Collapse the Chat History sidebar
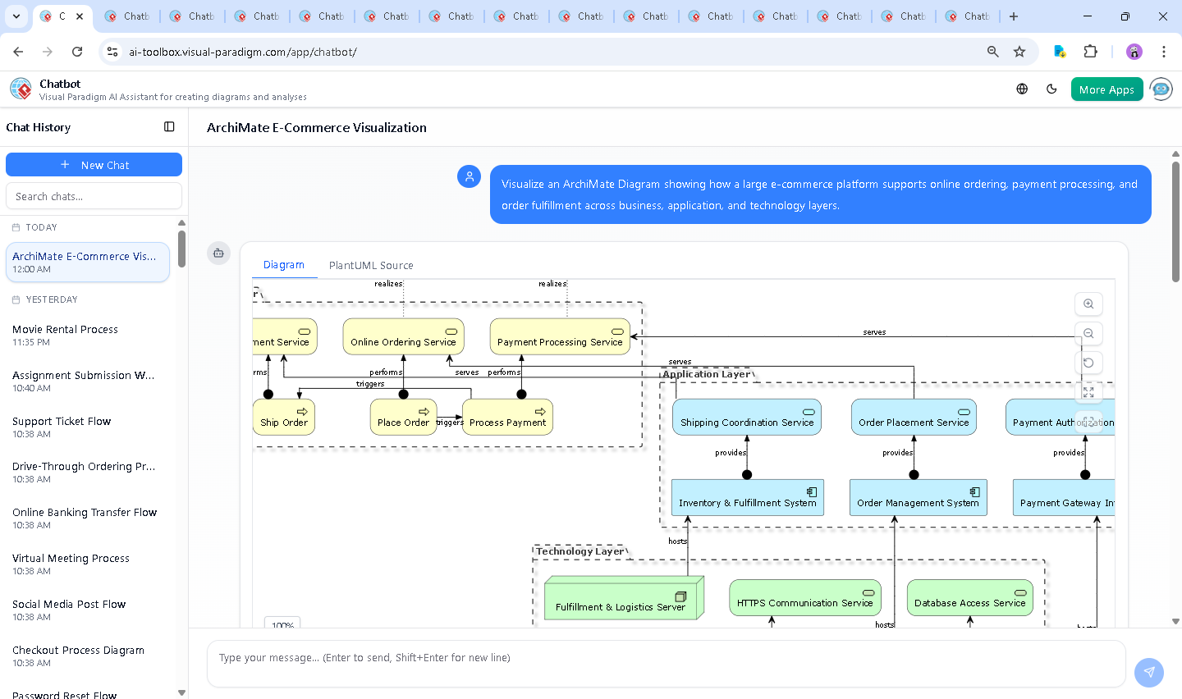The image size is (1182, 699). tap(169, 127)
